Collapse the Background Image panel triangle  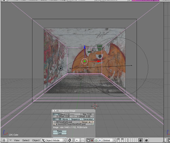[x=56, y=111]
